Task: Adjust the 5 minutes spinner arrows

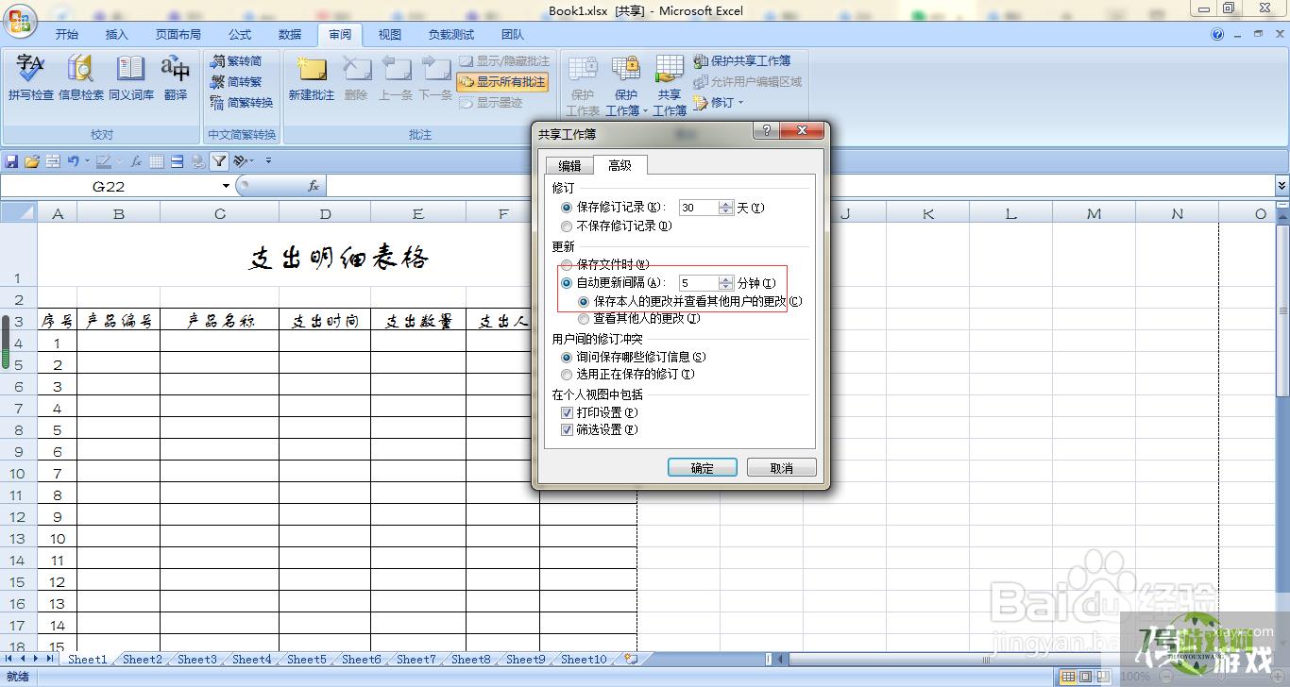Action: pos(725,283)
